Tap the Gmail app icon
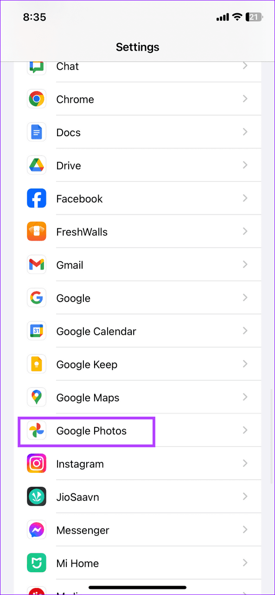 (x=37, y=264)
